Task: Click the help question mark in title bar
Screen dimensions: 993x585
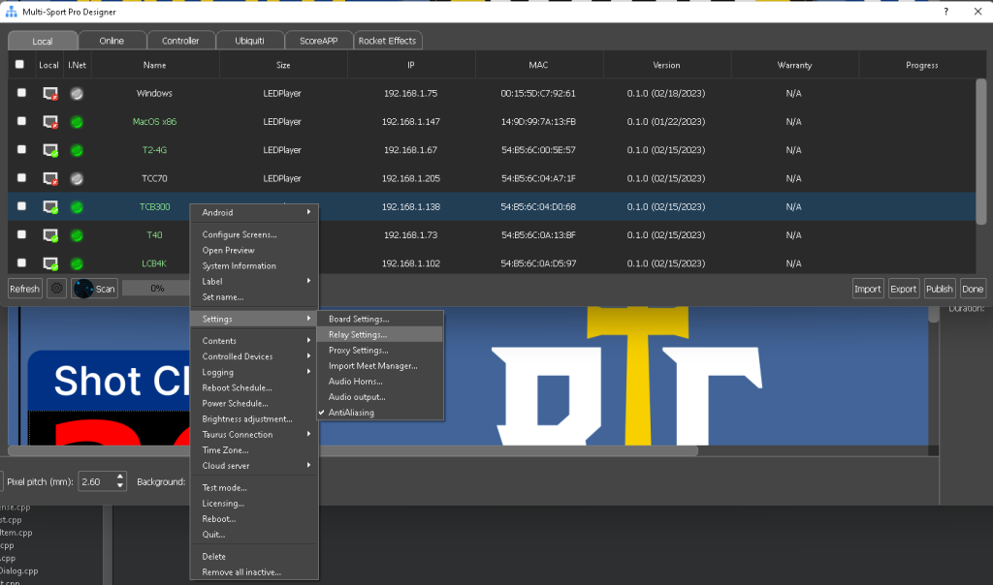Action: pos(946,12)
